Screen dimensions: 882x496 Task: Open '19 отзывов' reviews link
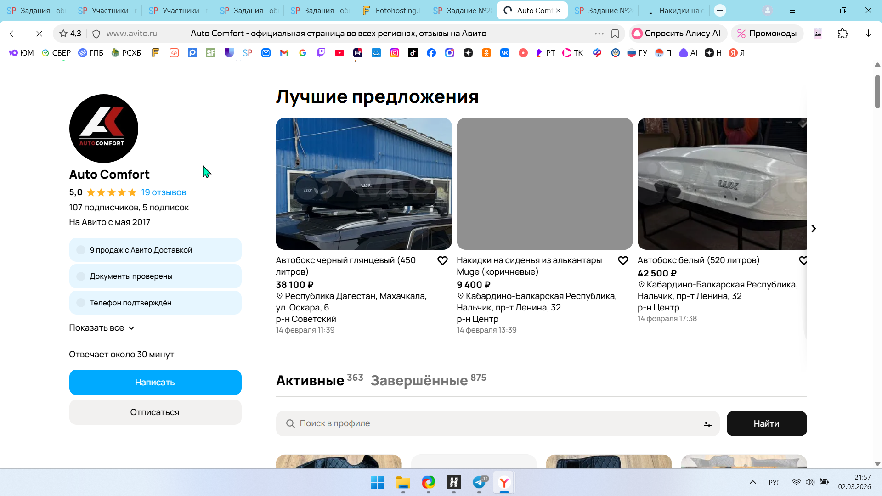point(163,192)
